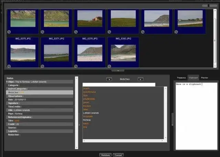This screenshot has width=220, height=157.
Task: Open zoom icon under IMG_6393.JPG thumbnail
Action: 109,66
